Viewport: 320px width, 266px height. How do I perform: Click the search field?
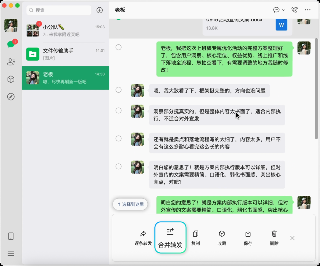[x=59, y=10]
